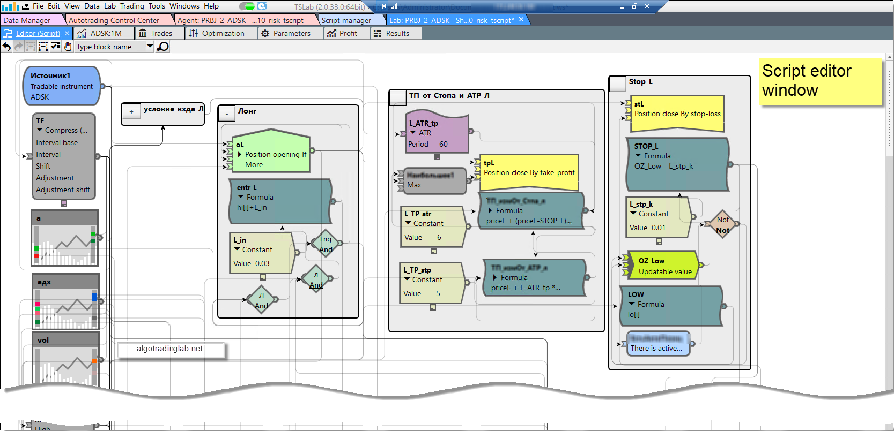Click the stL Position close By stop-loss block
The height and width of the screenshot is (431, 894).
[x=678, y=114]
